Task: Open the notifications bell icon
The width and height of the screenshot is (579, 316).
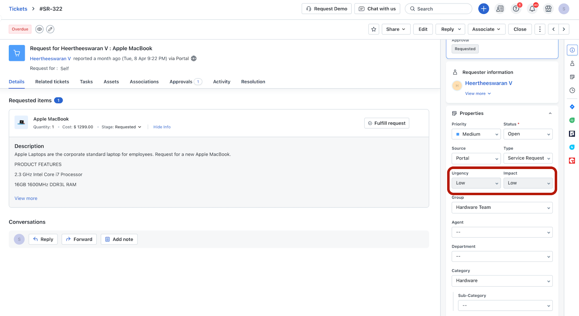Action: [x=532, y=9]
